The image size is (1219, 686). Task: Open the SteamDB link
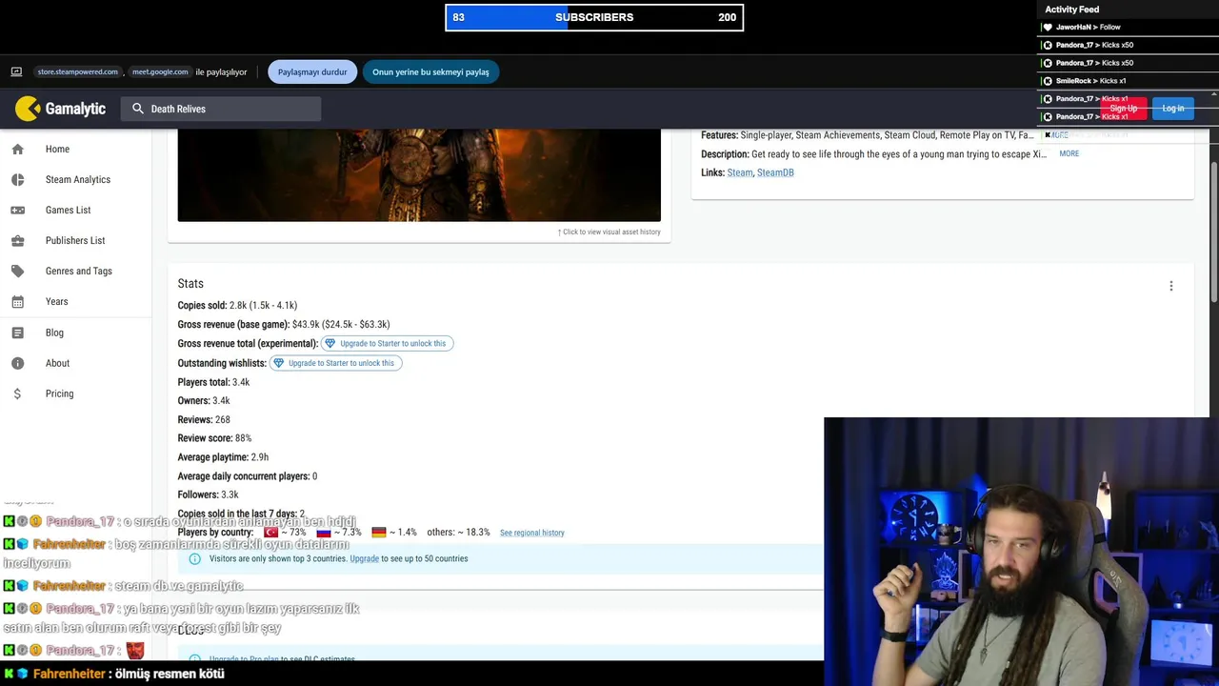click(775, 172)
